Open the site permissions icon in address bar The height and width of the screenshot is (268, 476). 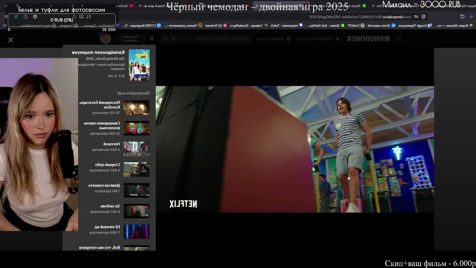[416, 17]
